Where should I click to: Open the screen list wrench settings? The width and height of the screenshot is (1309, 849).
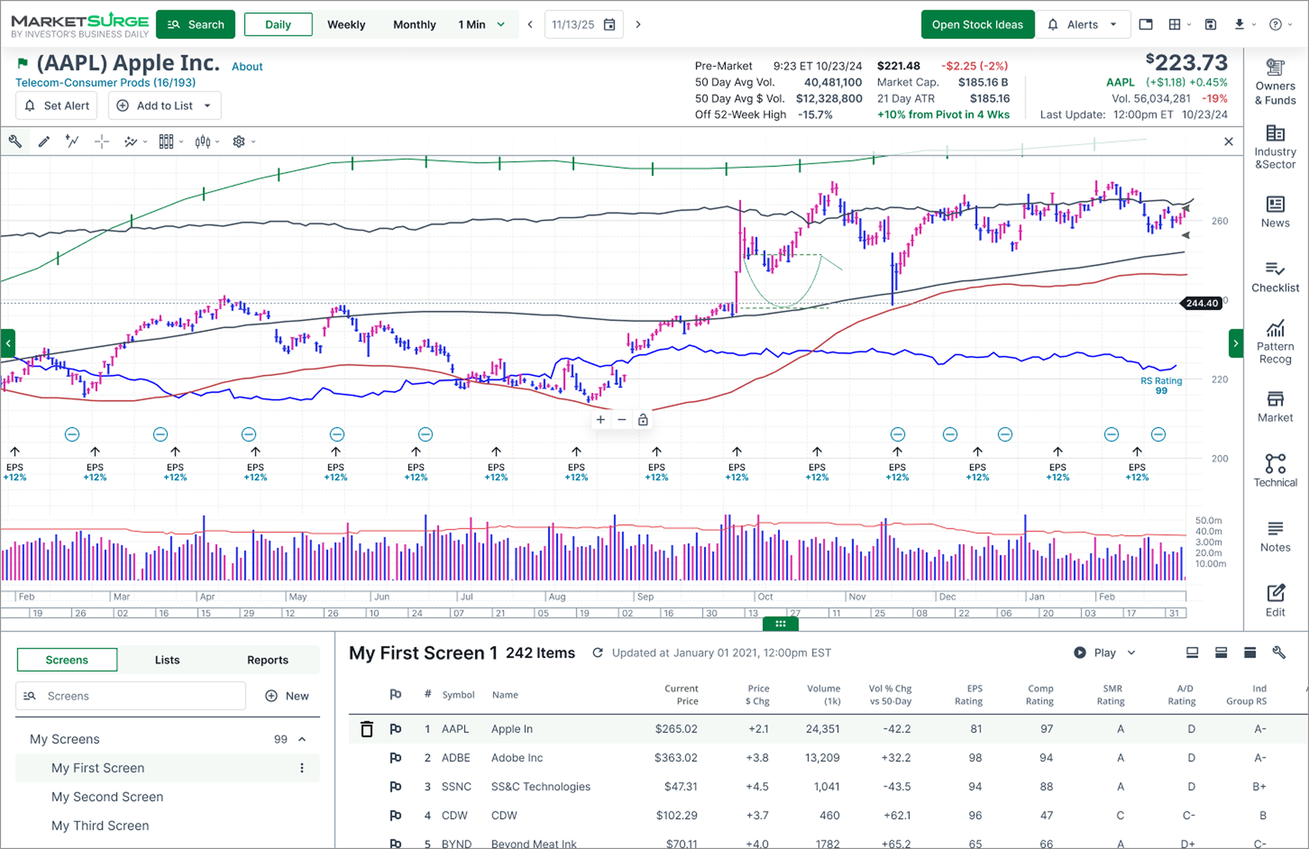click(1279, 653)
